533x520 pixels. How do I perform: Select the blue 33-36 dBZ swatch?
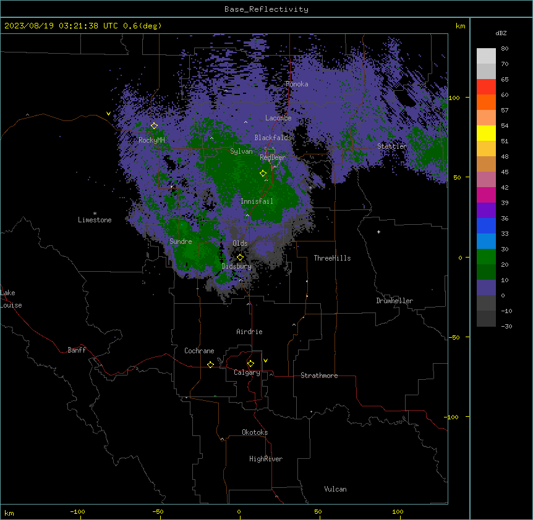coord(486,226)
